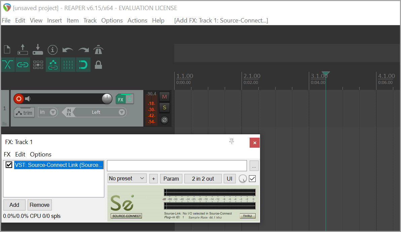Toggle the grid lines icon
Viewport: 401px width, 232px height.
click(68, 65)
